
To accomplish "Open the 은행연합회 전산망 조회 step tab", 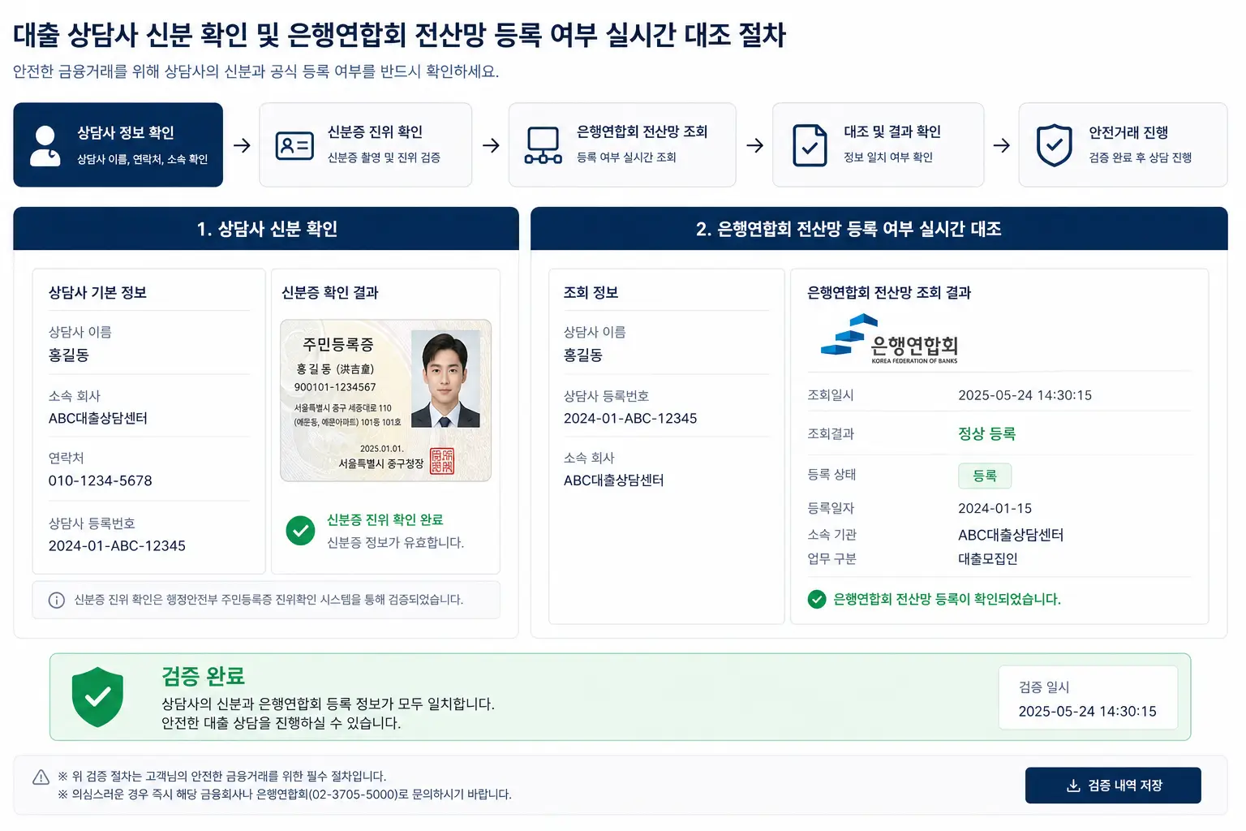I will coord(622,144).
